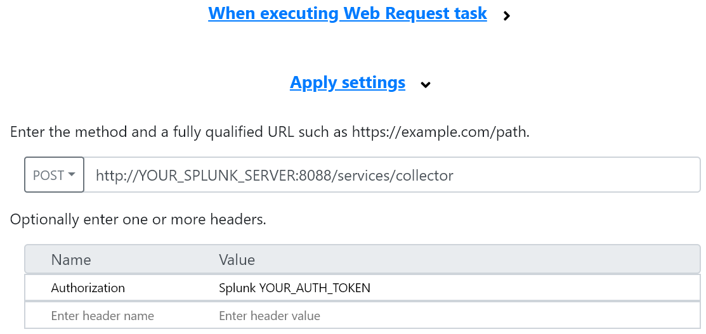
Task: Select the Authorization header name field
Action: pyautogui.click(x=88, y=288)
